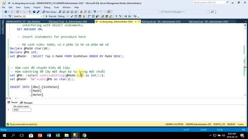
Task: Click Specify Values for Template Parameters icon
Action: [x=135, y=16]
